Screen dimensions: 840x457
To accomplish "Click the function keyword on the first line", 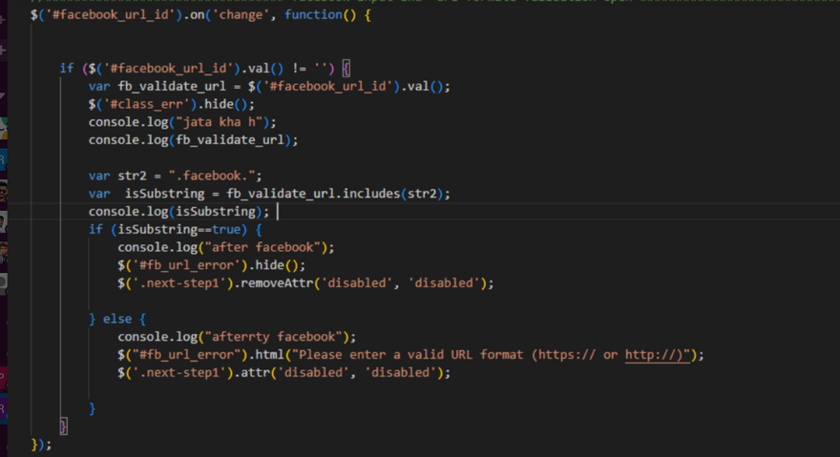I will [x=313, y=15].
